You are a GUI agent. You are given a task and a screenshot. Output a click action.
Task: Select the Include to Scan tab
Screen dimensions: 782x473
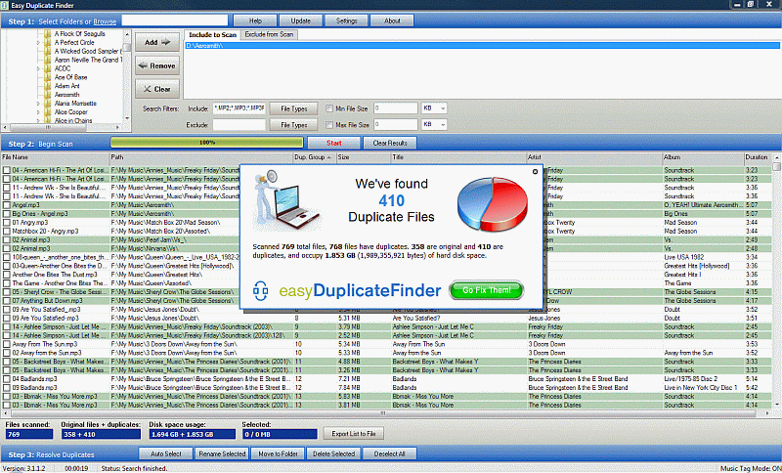click(212, 34)
